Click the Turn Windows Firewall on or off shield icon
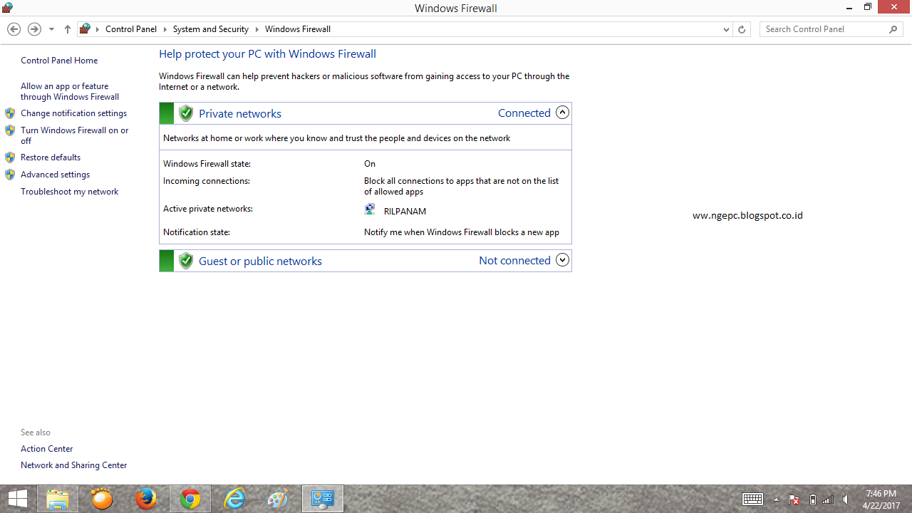 coord(10,130)
